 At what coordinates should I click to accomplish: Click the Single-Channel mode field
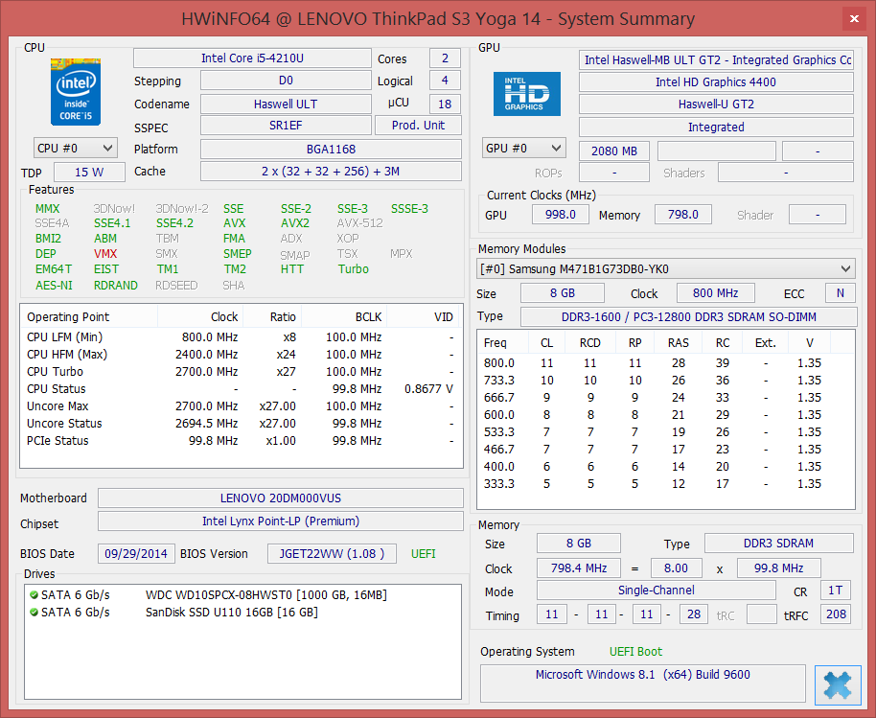tap(657, 591)
